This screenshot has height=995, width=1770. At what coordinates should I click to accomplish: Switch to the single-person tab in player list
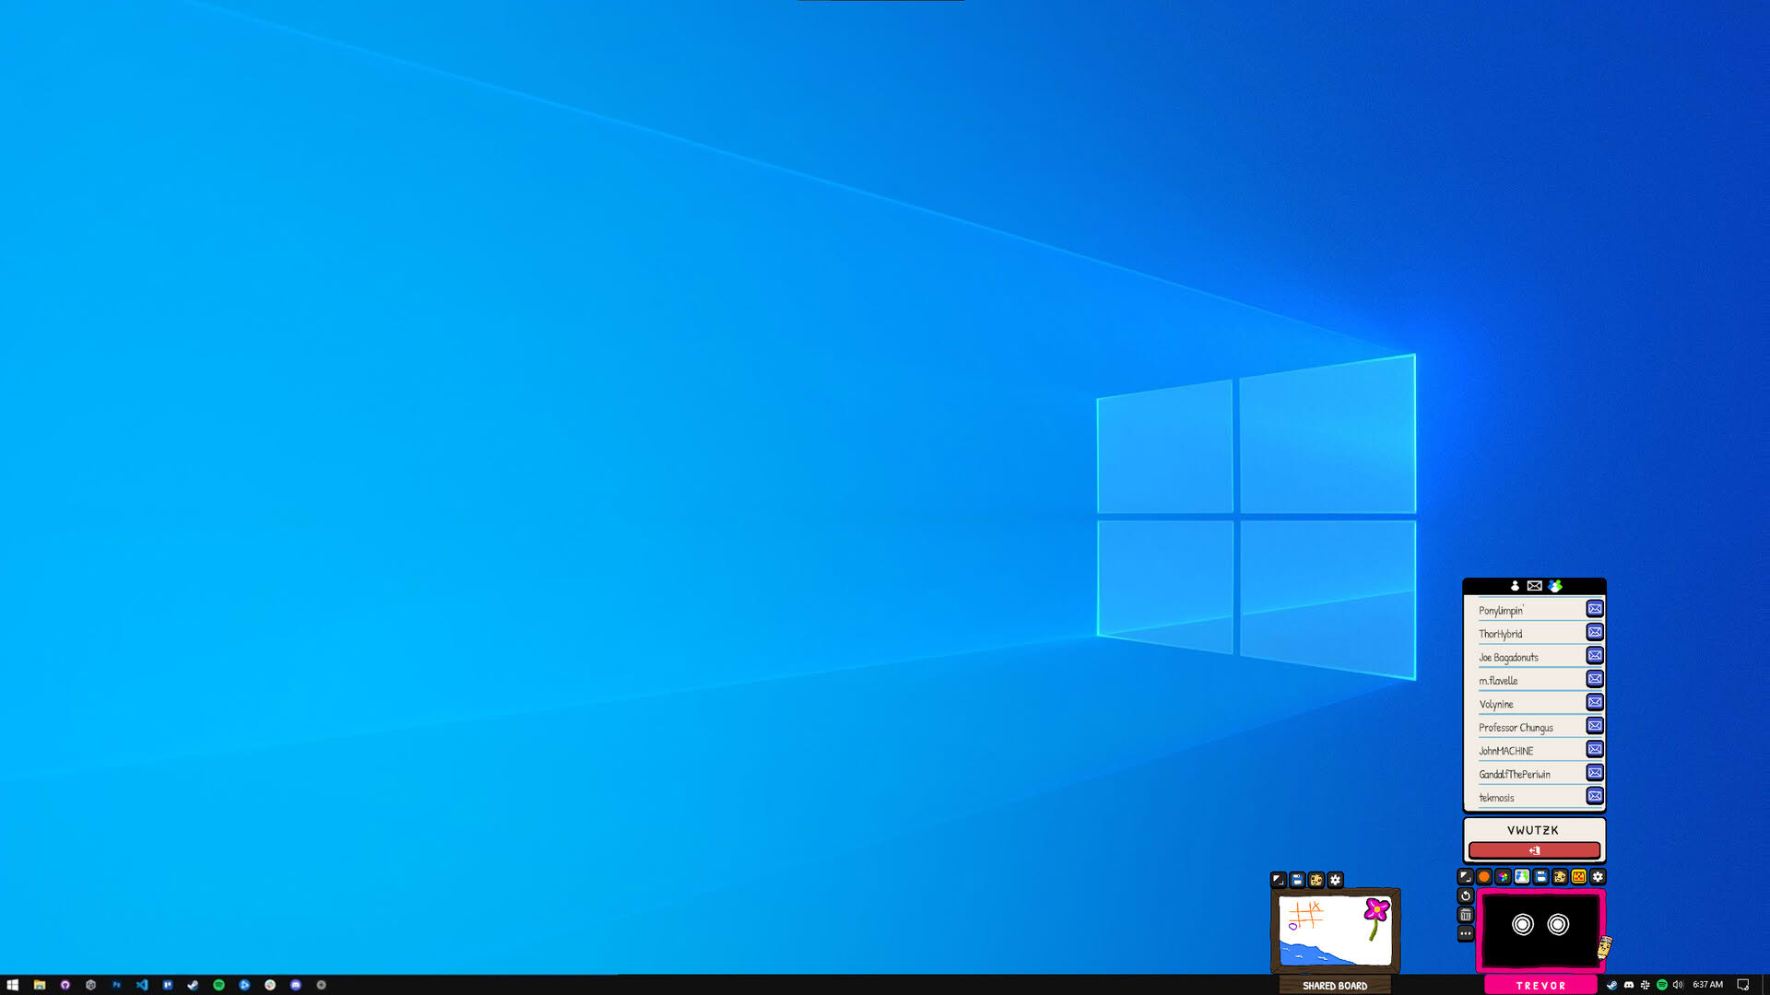[1515, 586]
